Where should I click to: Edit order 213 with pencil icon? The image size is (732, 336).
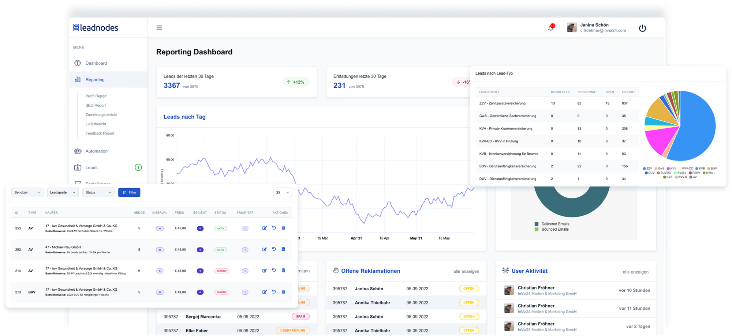coord(264,292)
